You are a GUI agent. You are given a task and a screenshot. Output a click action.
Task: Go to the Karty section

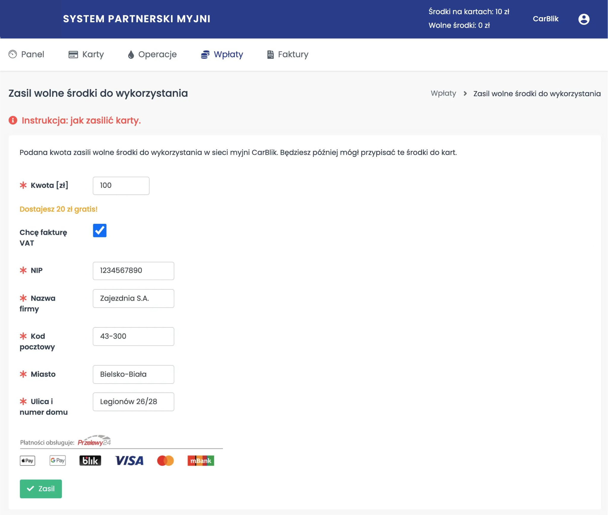pos(86,54)
